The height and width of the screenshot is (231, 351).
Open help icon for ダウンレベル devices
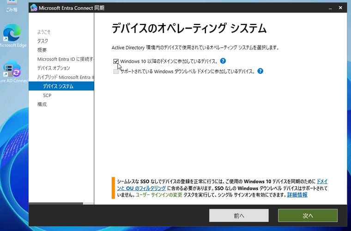click(x=260, y=71)
